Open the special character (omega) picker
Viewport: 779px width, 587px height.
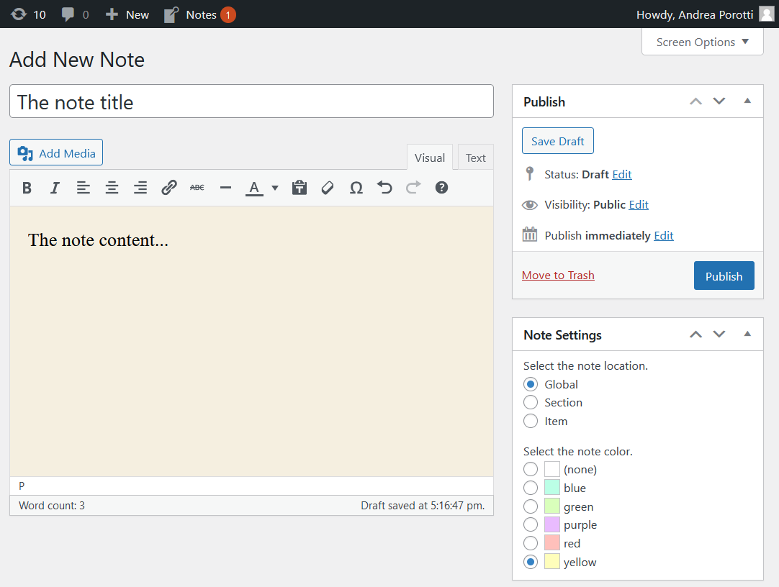(356, 188)
